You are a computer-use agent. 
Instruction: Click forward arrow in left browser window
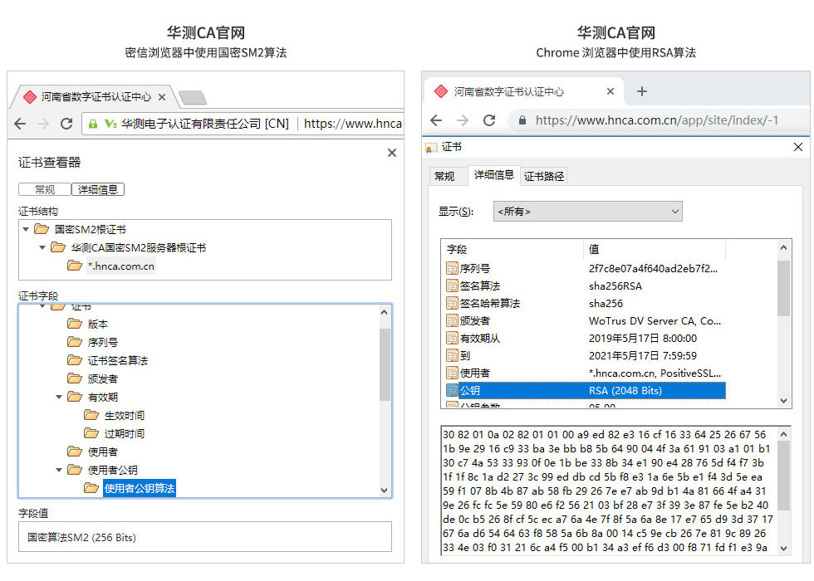43,124
